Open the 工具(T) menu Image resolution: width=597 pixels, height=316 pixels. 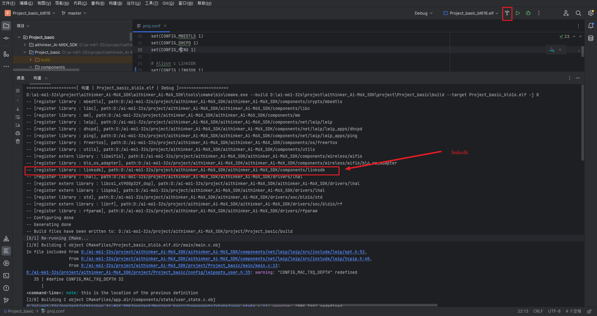(x=151, y=3)
